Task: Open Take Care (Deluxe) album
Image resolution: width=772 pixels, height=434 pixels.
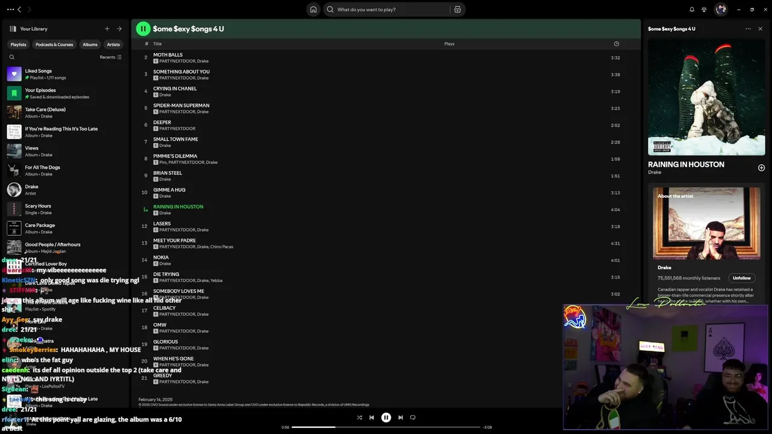Action: [x=65, y=113]
